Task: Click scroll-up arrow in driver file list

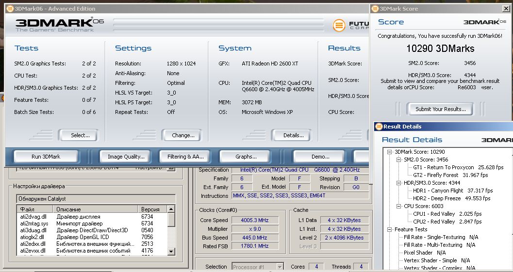Action: 171,208
